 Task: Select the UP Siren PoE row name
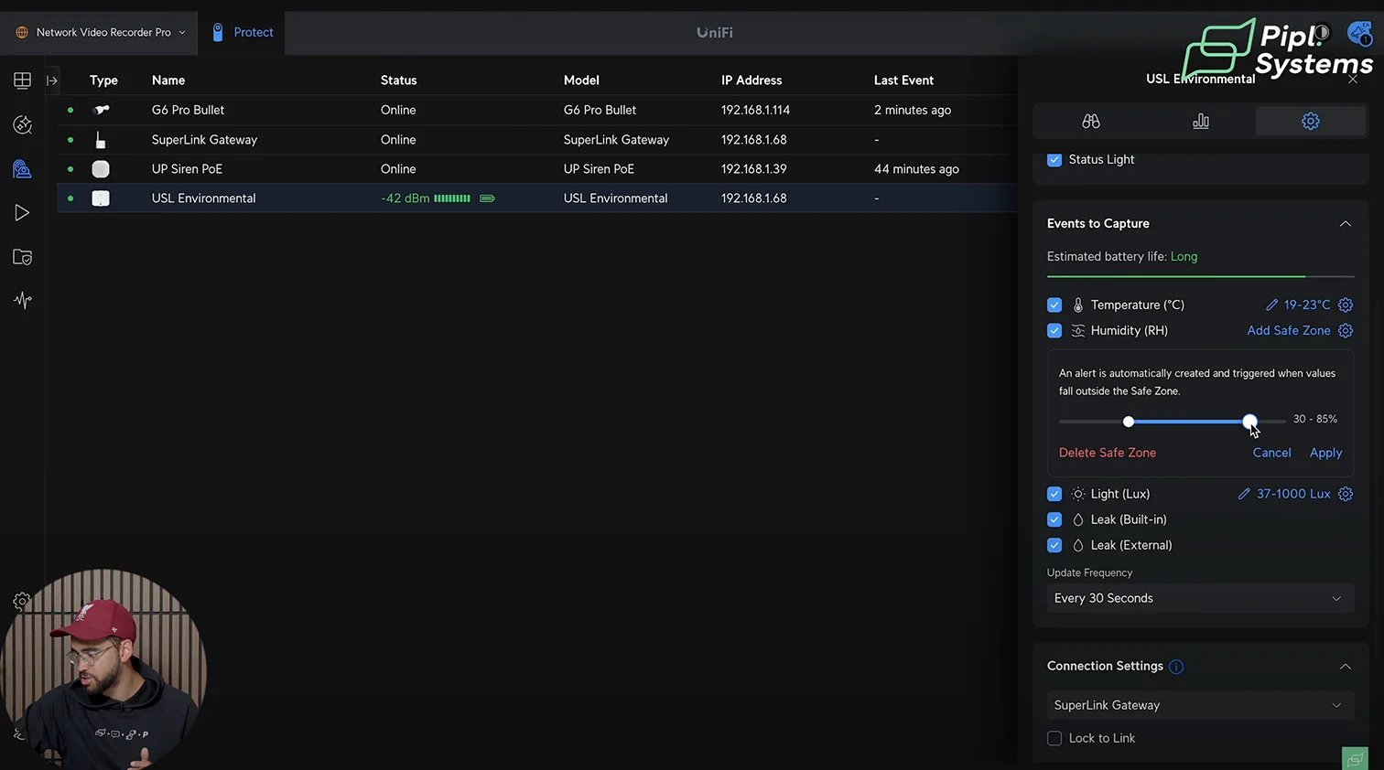click(187, 169)
